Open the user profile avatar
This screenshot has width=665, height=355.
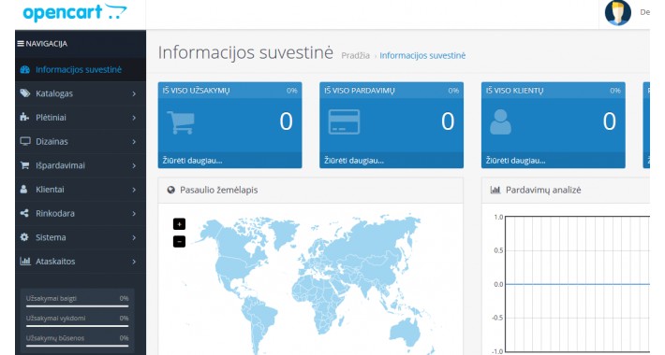[618, 13]
